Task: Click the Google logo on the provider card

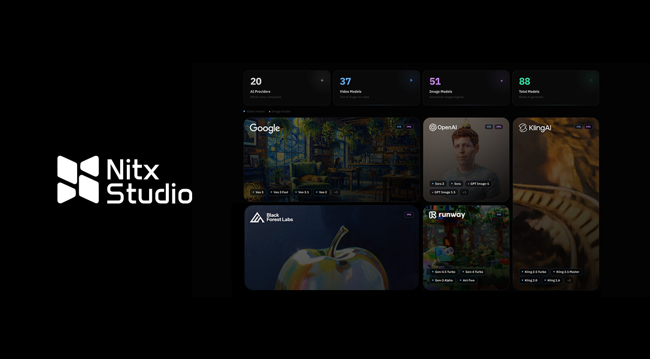Action: (x=265, y=128)
